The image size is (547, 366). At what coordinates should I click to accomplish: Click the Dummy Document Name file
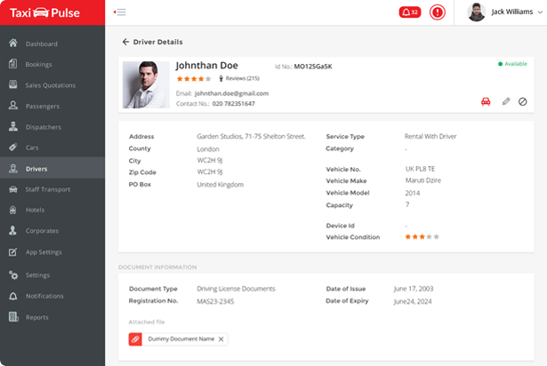click(x=181, y=338)
